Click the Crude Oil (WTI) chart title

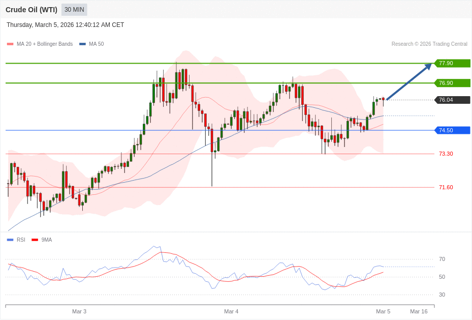32,10
